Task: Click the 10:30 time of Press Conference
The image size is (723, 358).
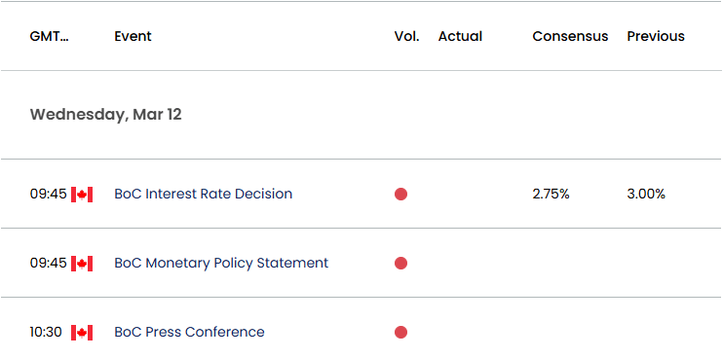Action: coord(46,333)
